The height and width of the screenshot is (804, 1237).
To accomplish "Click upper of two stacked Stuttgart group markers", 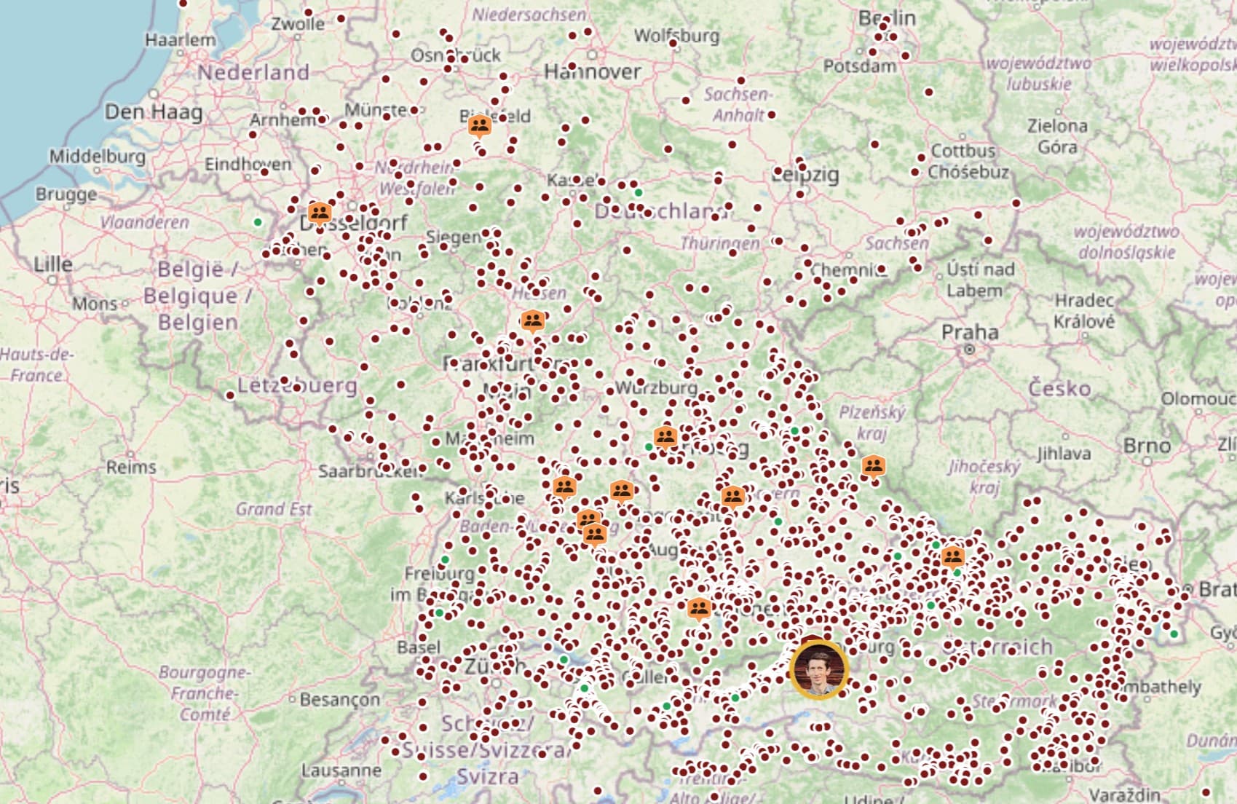I will point(588,519).
